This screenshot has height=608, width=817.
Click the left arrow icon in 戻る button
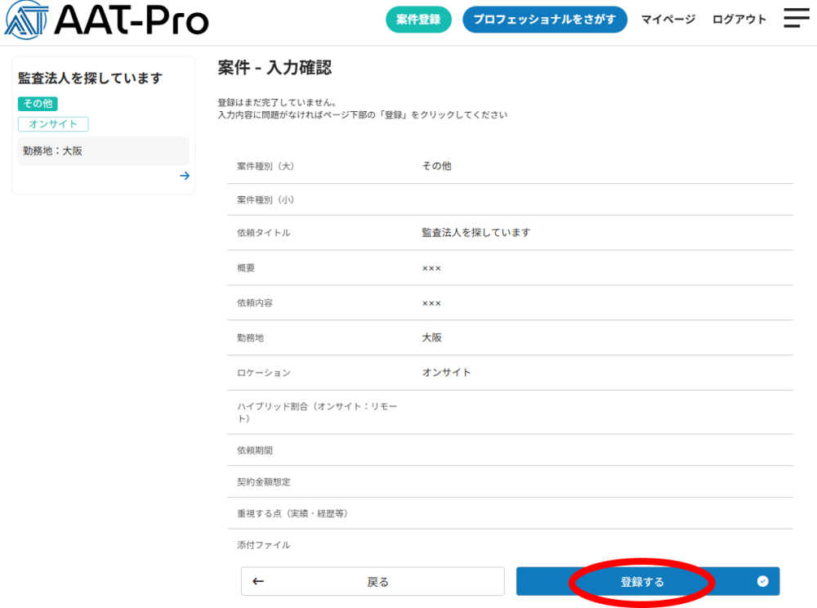click(258, 582)
